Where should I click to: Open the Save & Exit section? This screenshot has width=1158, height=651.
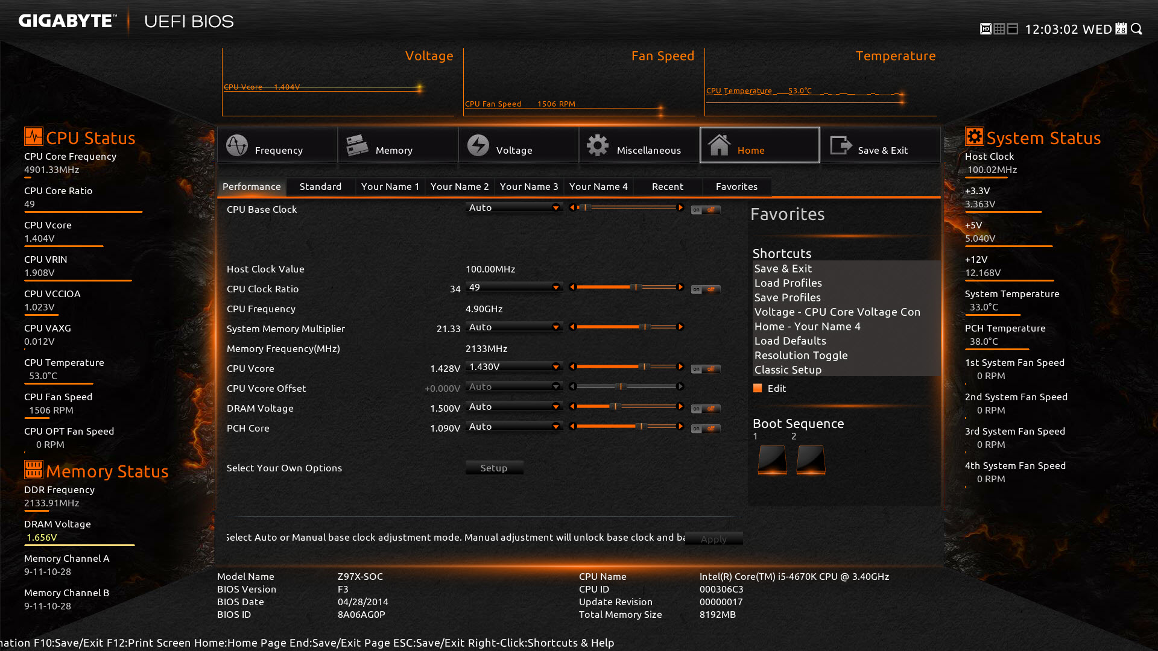click(881, 145)
